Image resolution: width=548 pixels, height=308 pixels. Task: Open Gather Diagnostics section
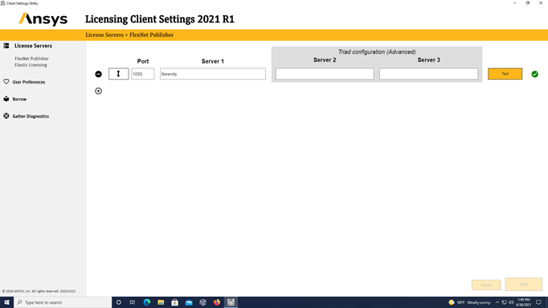point(31,117)
